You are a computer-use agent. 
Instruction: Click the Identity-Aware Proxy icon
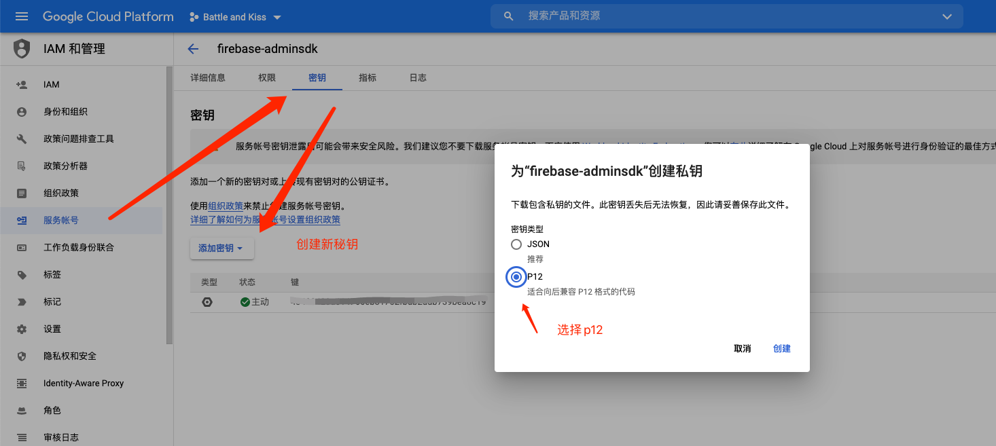tap(22, 384)
